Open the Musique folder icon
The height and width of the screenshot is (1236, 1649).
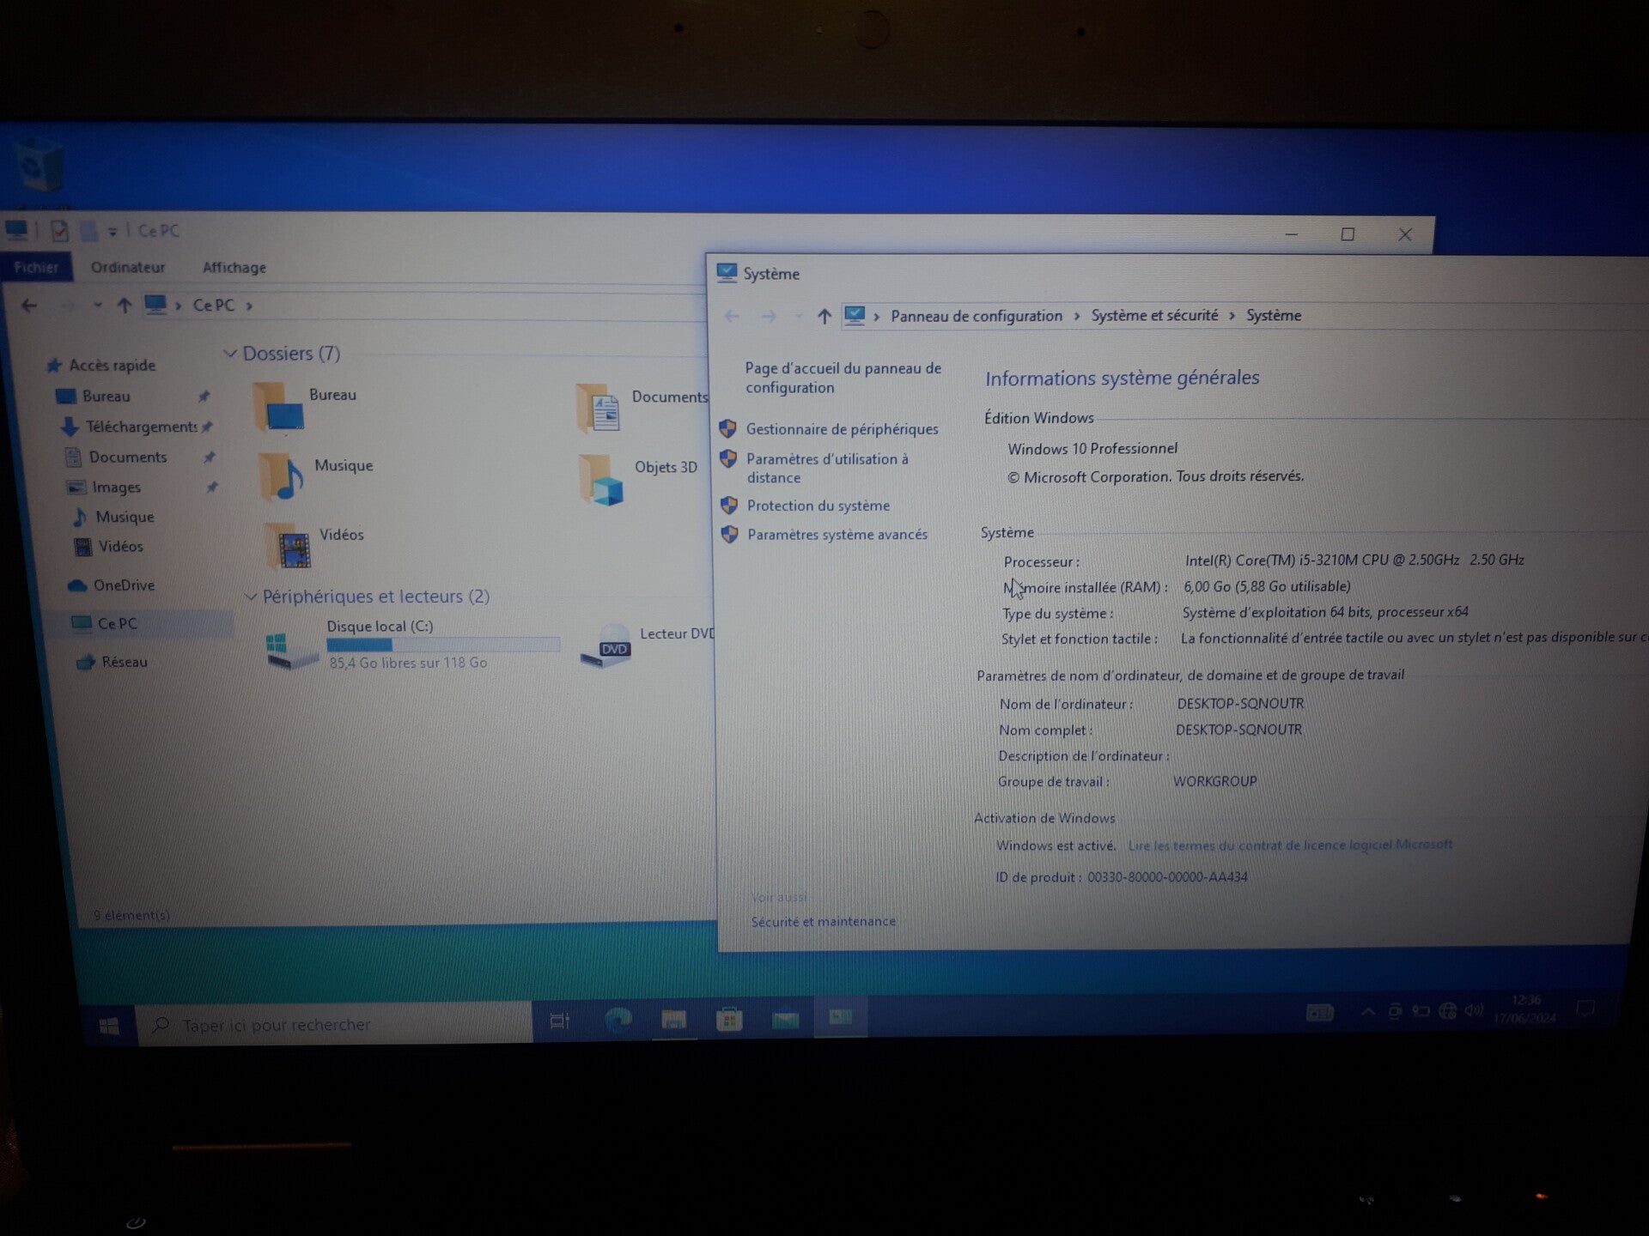tap(283, 478)
